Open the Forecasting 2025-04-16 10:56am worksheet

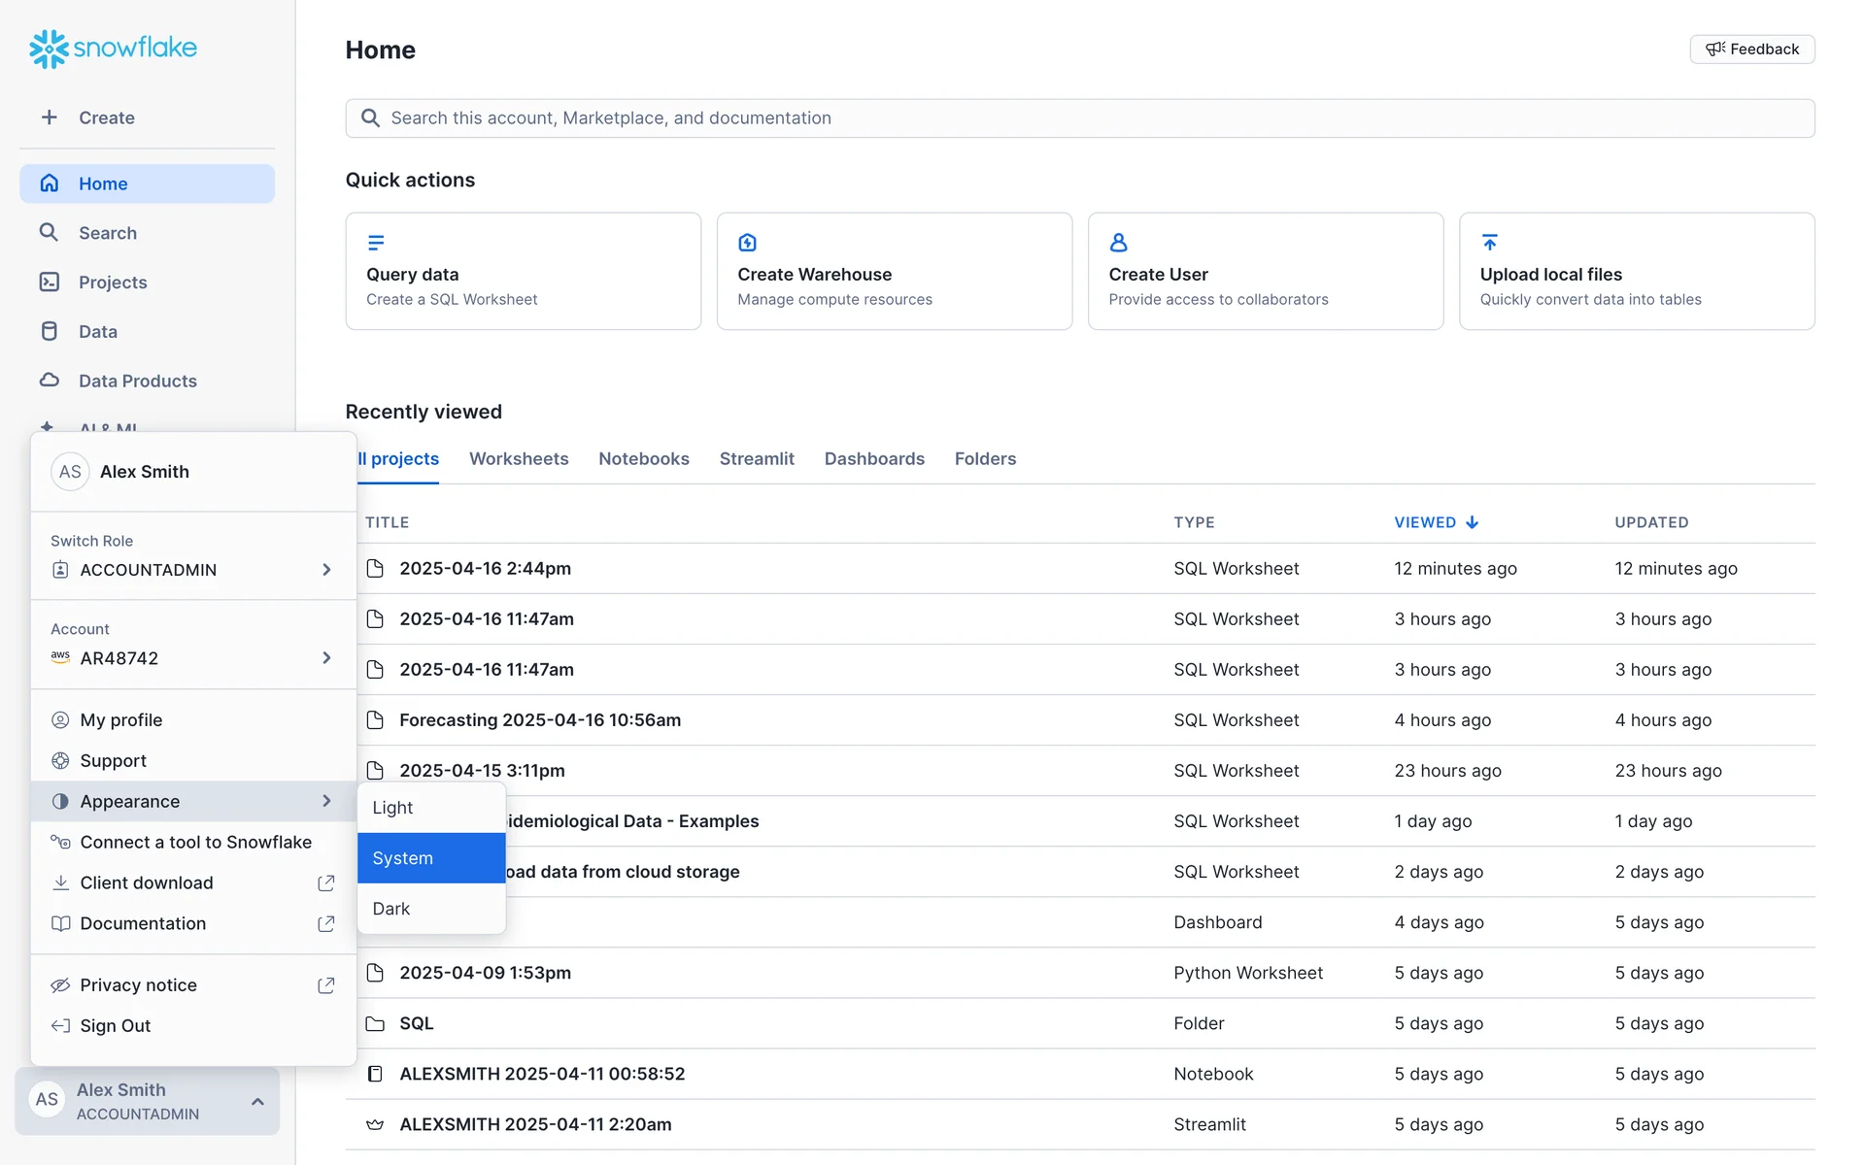point(540,720)
